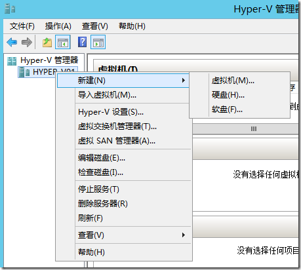Click the 没有选择任何虚拟机 message text
The width and height of the screenshot is (301, 270).
266,174
